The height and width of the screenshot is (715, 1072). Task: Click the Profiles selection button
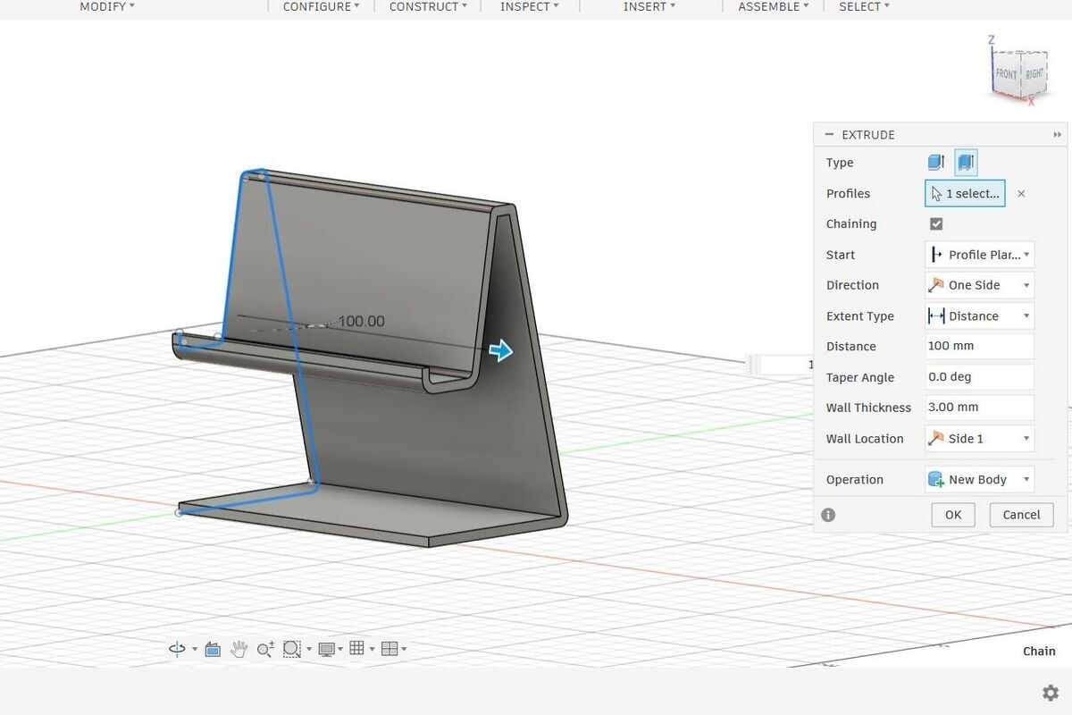(x=965, y=193)
